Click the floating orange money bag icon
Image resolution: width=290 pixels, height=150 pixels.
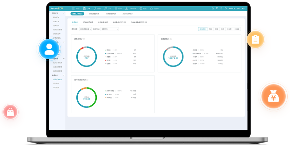(x=273, y=97)
